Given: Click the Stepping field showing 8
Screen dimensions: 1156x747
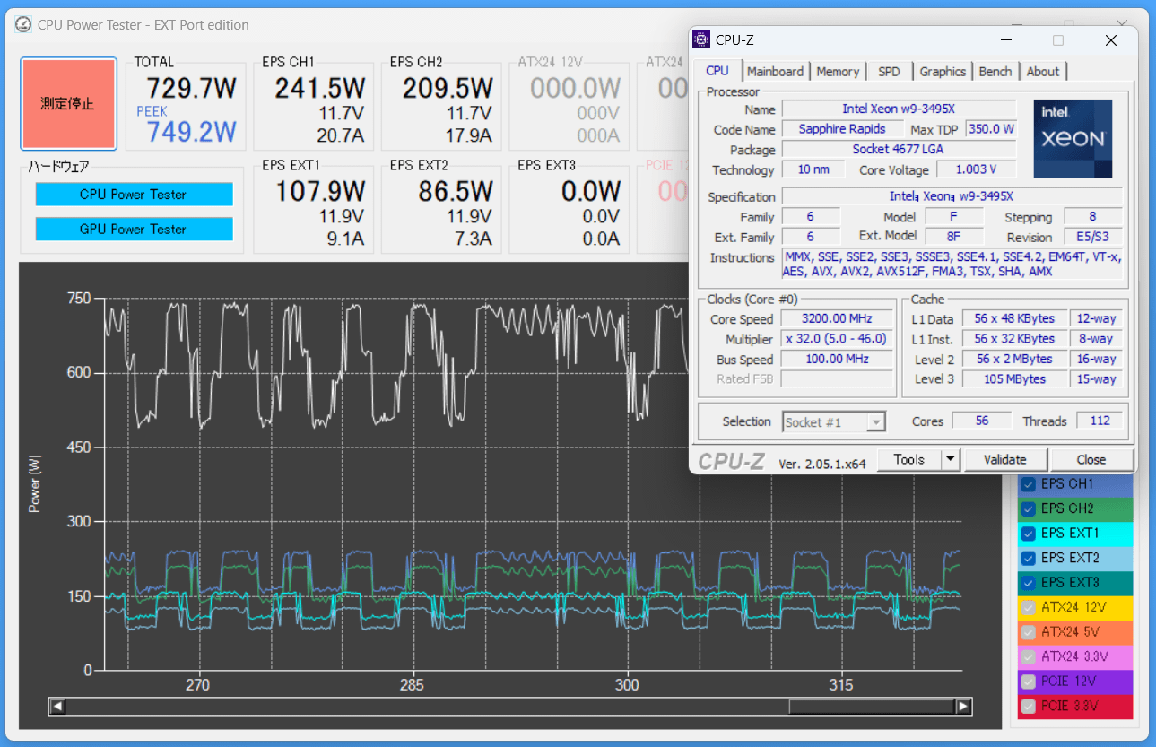Looking at the screenshot, I should [1093, 216].
